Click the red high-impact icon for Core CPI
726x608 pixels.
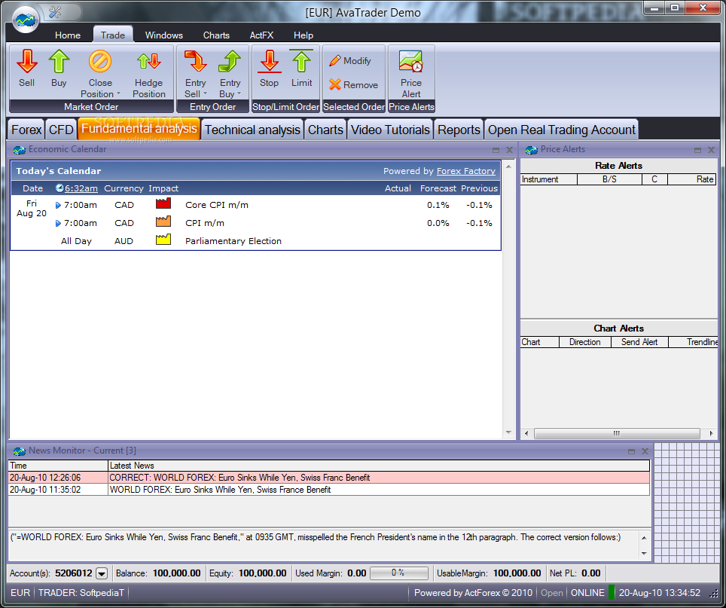[163, 203]
